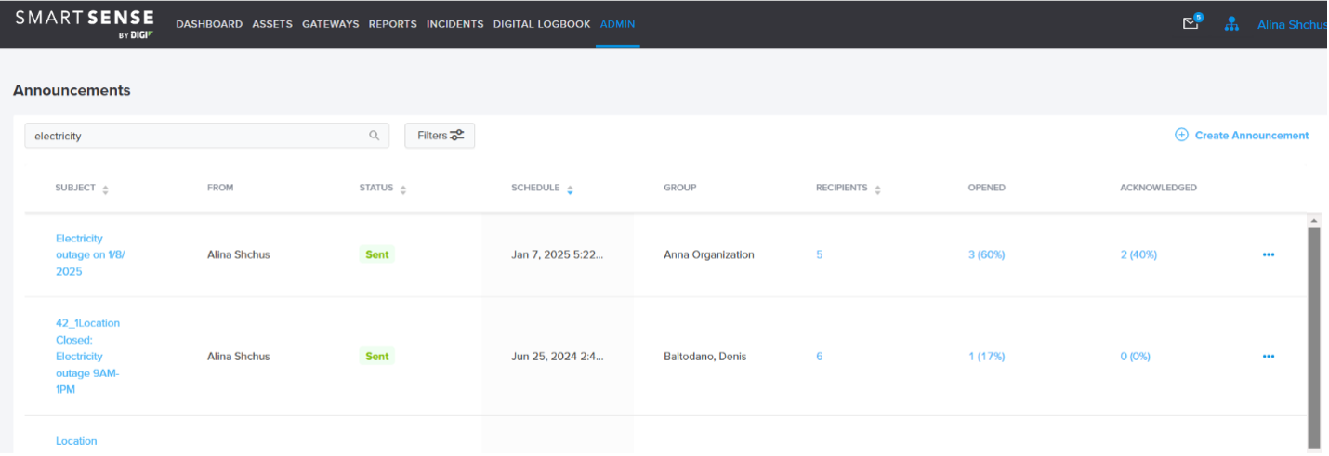The image size is (1329, 456).
Task: View the 2 (40%) acknowledged details
Action: (x=1138, y=254)
